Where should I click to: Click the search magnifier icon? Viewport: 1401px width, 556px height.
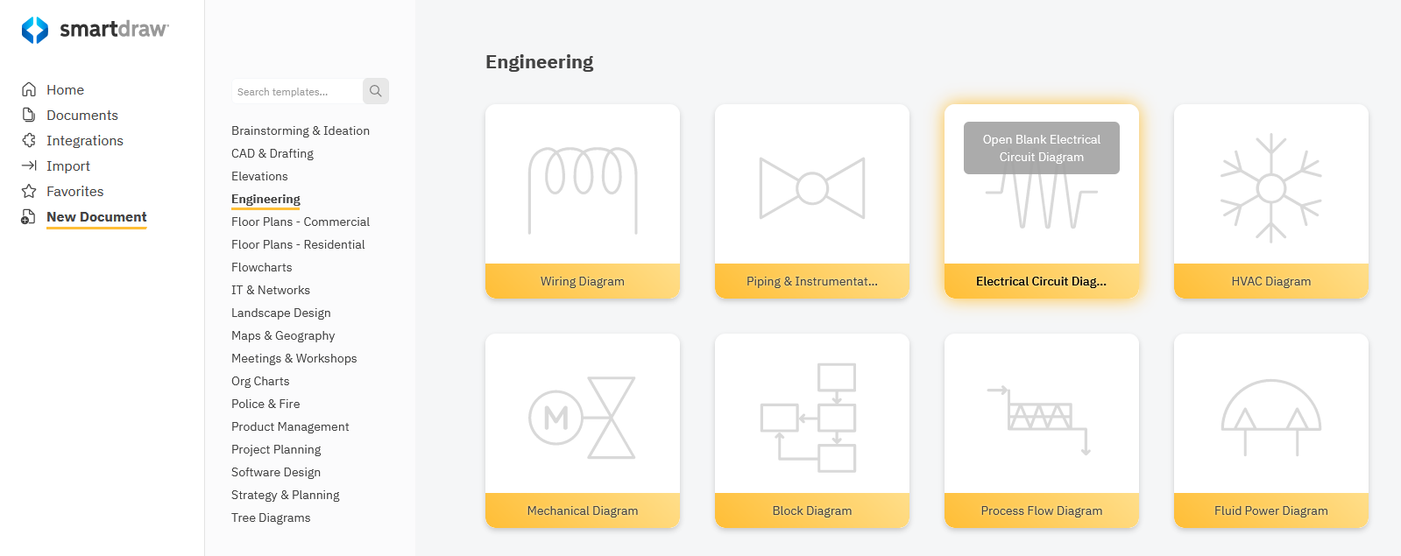[x=375, y=90]
